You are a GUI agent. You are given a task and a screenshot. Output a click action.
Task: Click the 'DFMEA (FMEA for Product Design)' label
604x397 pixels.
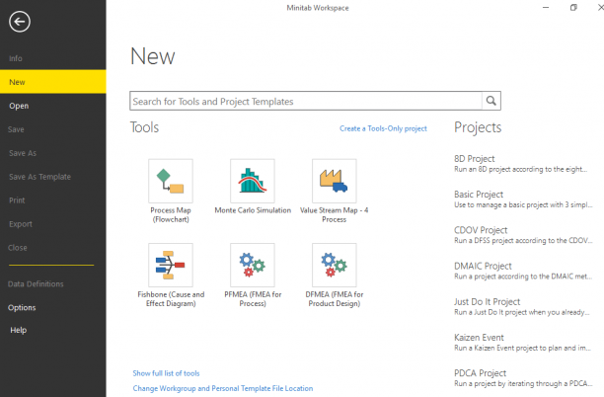(335, 298)
